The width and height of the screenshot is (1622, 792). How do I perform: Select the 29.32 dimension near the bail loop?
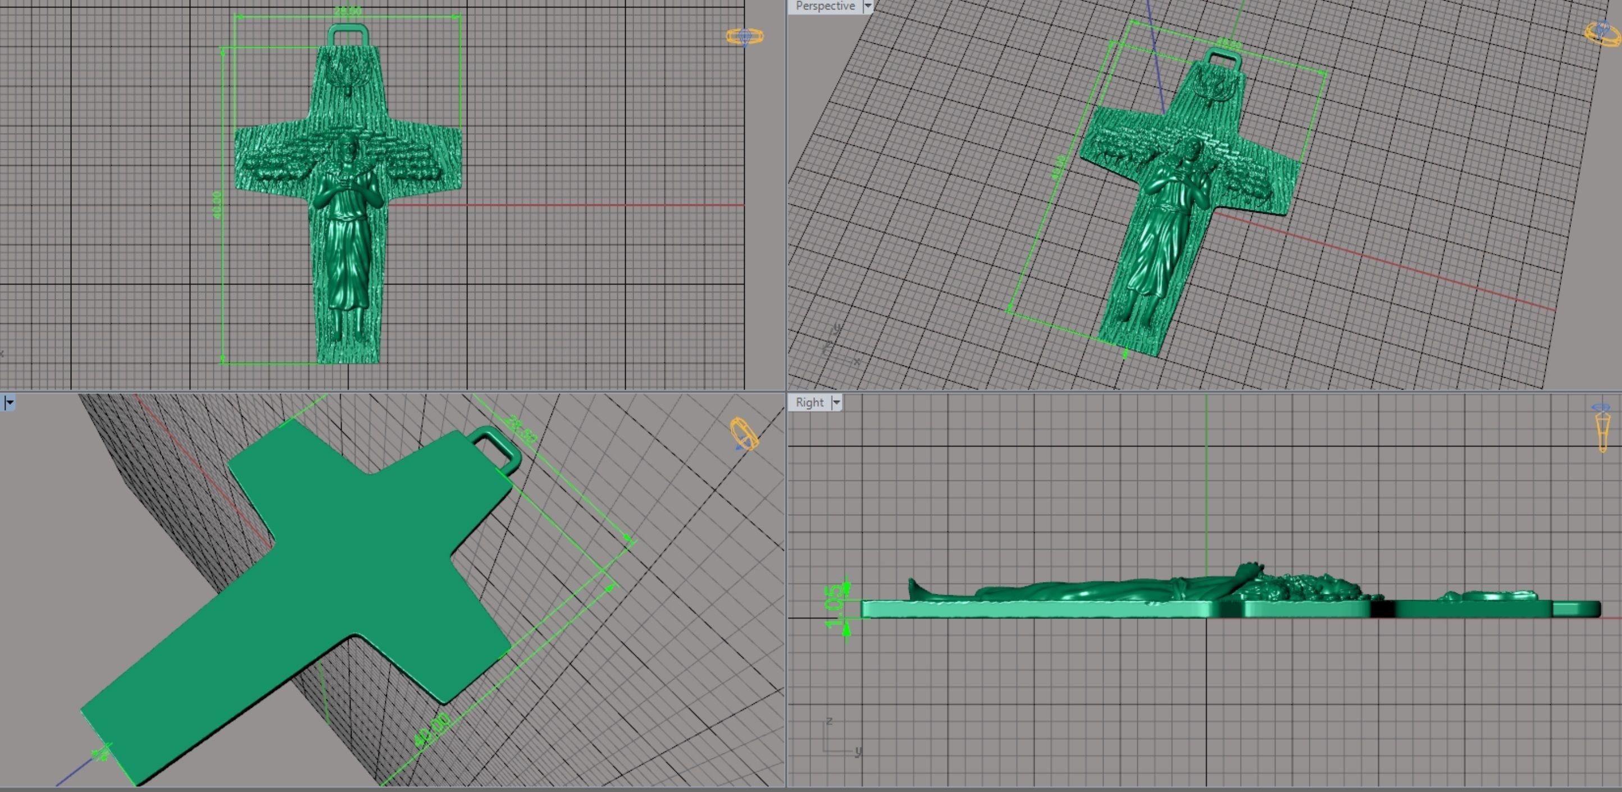tap(520, 429)
